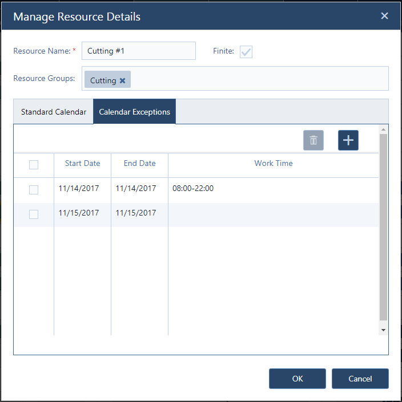Screen dimensions: 402x402
Task: Remove the Cutting resource group tag
Action: coord(122,81)
